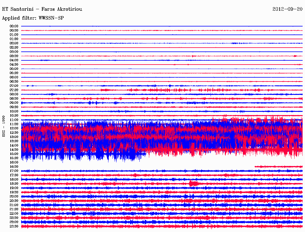Select the 07:00 time label

click(14, 86)
